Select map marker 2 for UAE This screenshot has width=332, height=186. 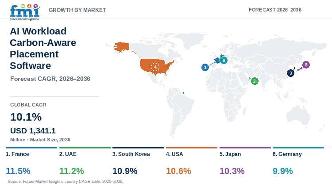tap(255, 81)
